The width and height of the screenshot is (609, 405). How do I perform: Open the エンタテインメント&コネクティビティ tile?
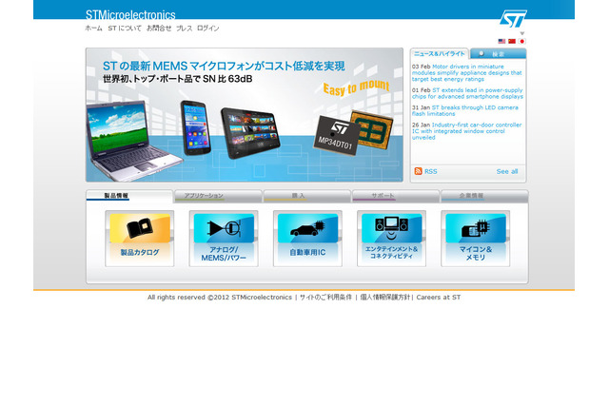pos(391,239)
